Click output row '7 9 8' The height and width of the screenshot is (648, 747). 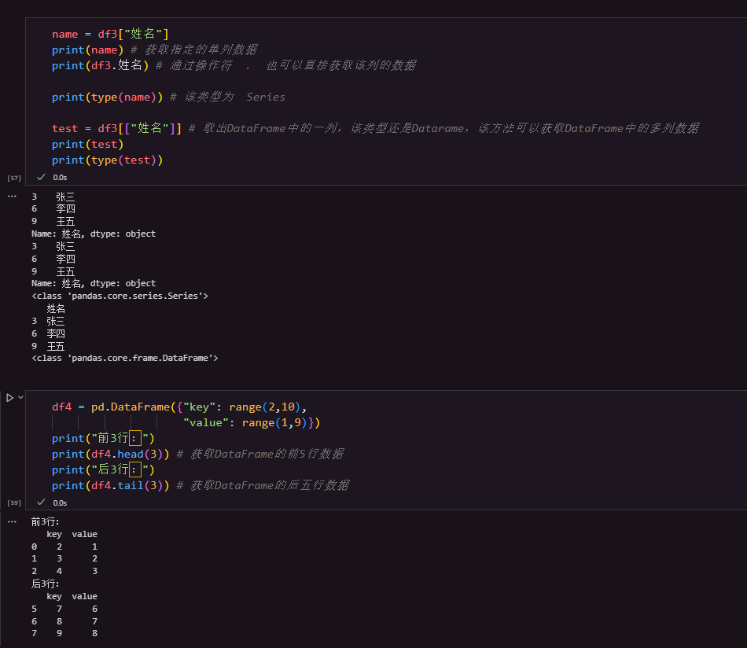click(64, 633)
